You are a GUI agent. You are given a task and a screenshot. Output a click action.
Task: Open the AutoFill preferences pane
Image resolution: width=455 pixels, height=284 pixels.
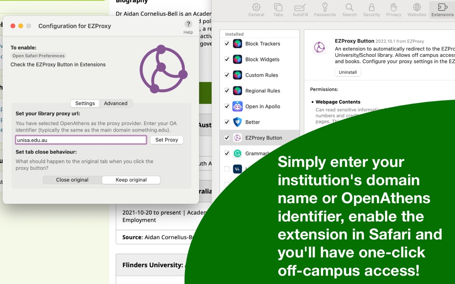point(300,10)
